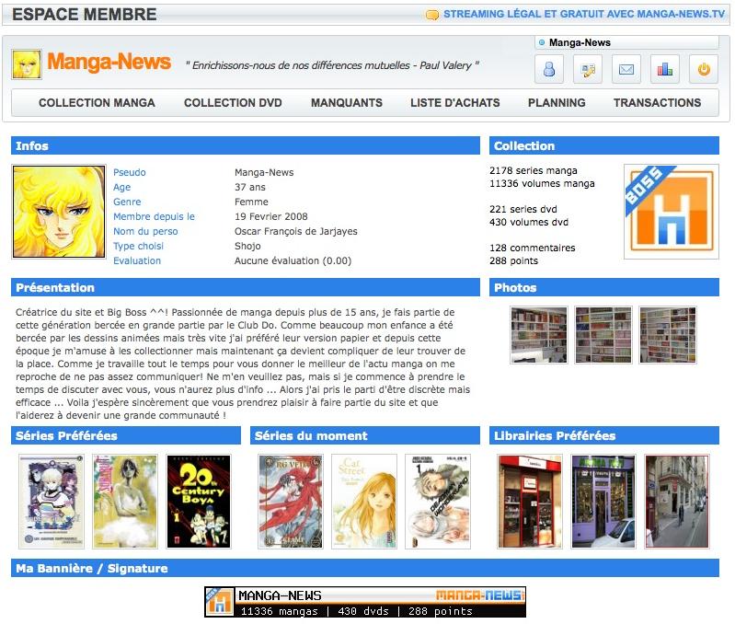Click the orange power logout icon
Screen dimensions: 735x624
[704, 69]
